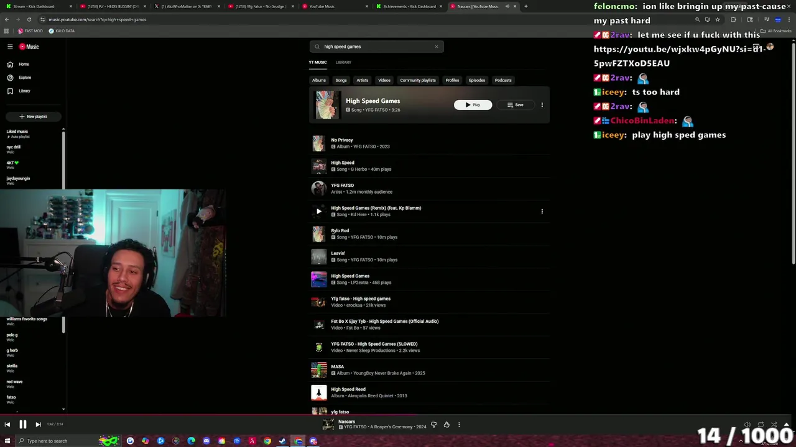Open the MASA album result
The height and width of the screenshot is (447, 796).
coord(429,369)
